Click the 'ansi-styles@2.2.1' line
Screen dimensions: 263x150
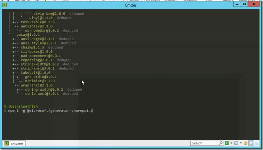(39, 43)
